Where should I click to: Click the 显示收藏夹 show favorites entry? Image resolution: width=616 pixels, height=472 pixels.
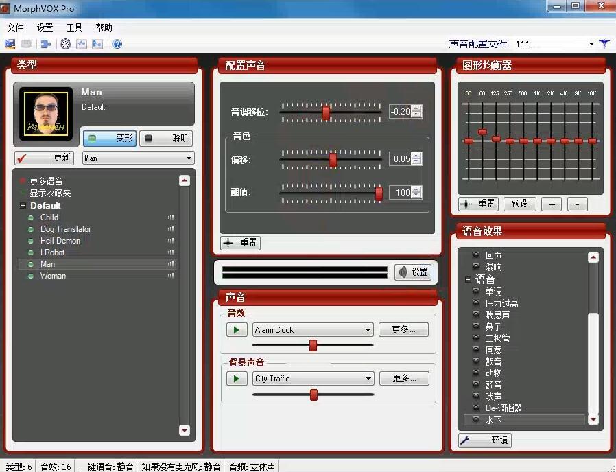click(50, 193)
